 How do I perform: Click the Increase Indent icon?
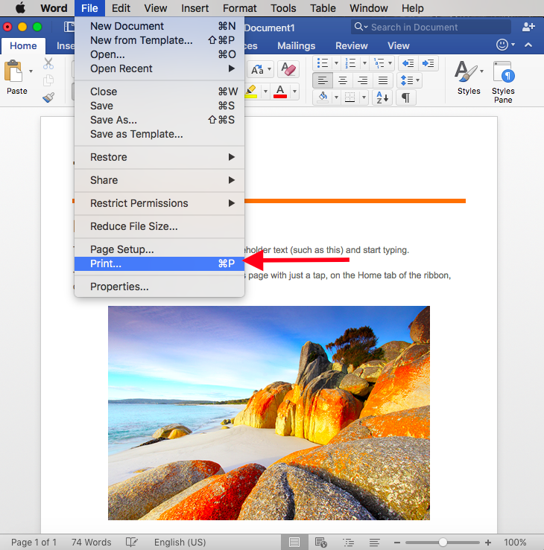pos(428,63)
